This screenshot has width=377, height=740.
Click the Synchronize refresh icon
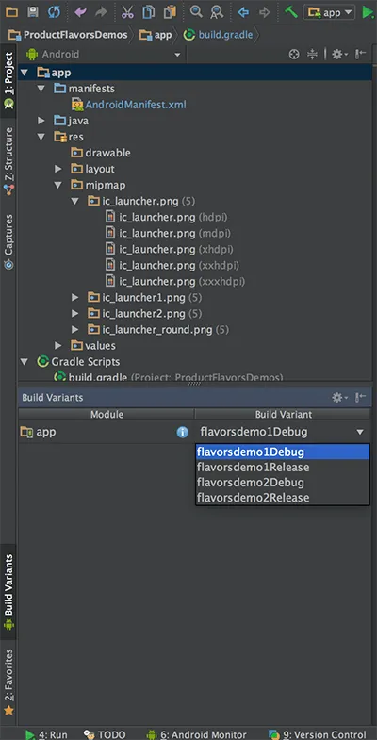click(55, 12)
